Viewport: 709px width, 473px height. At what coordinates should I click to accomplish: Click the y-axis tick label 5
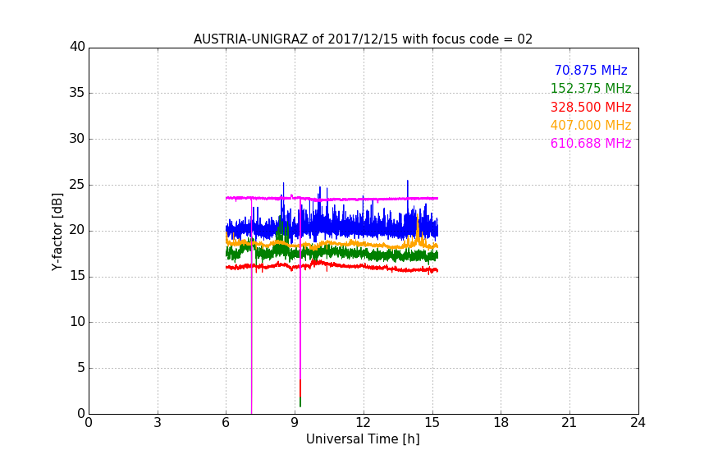point(81,368)
